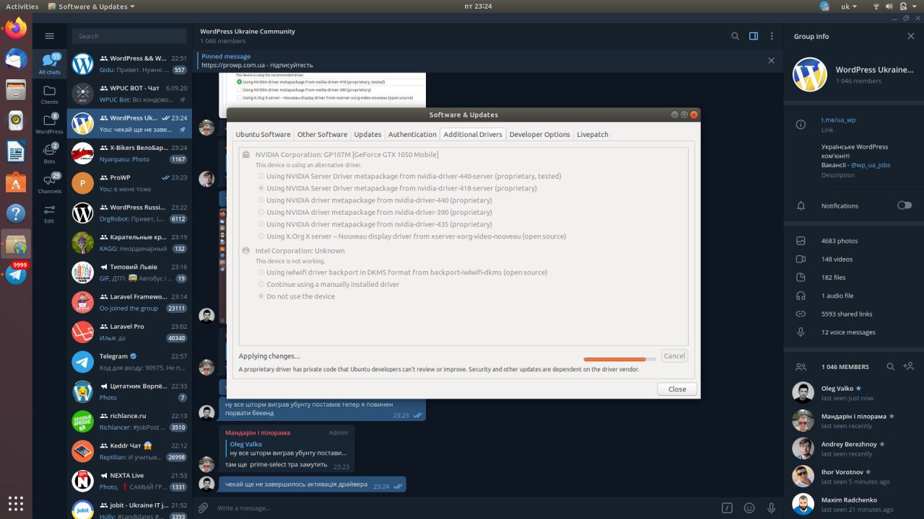Click the Telegram dock icon with 9999 badge

(16, 274)
